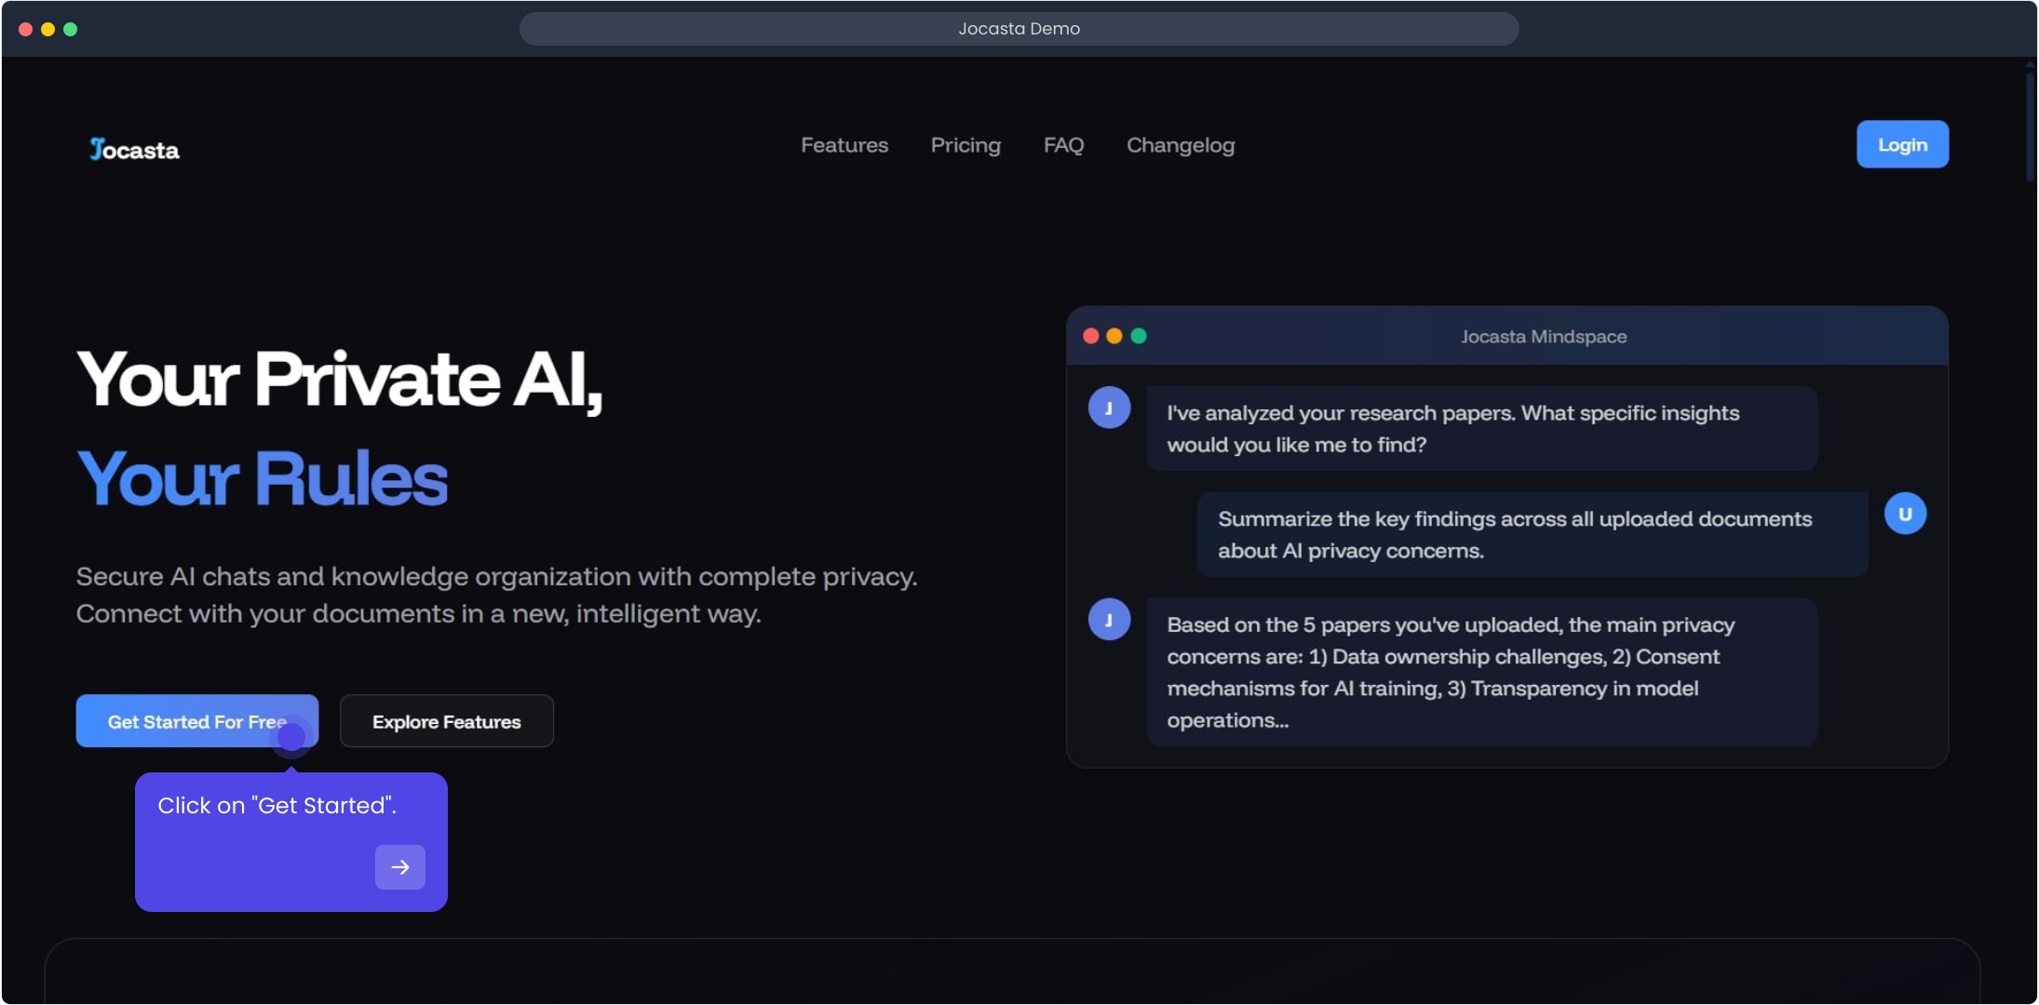
Task: Click the J avatar beside the first message
Action: click(1109, 407)
